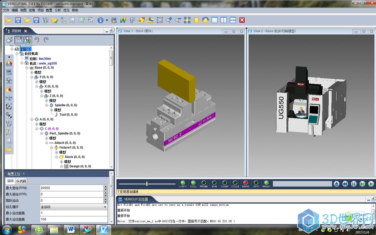376x235 pixels.
Task: Collapse the Base (0, 0, 0) node
Action: click(27, 68)
